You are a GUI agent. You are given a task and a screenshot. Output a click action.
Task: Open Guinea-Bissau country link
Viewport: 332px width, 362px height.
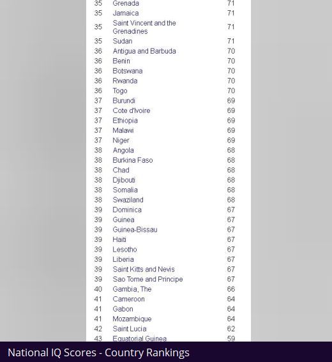(135, 230)
